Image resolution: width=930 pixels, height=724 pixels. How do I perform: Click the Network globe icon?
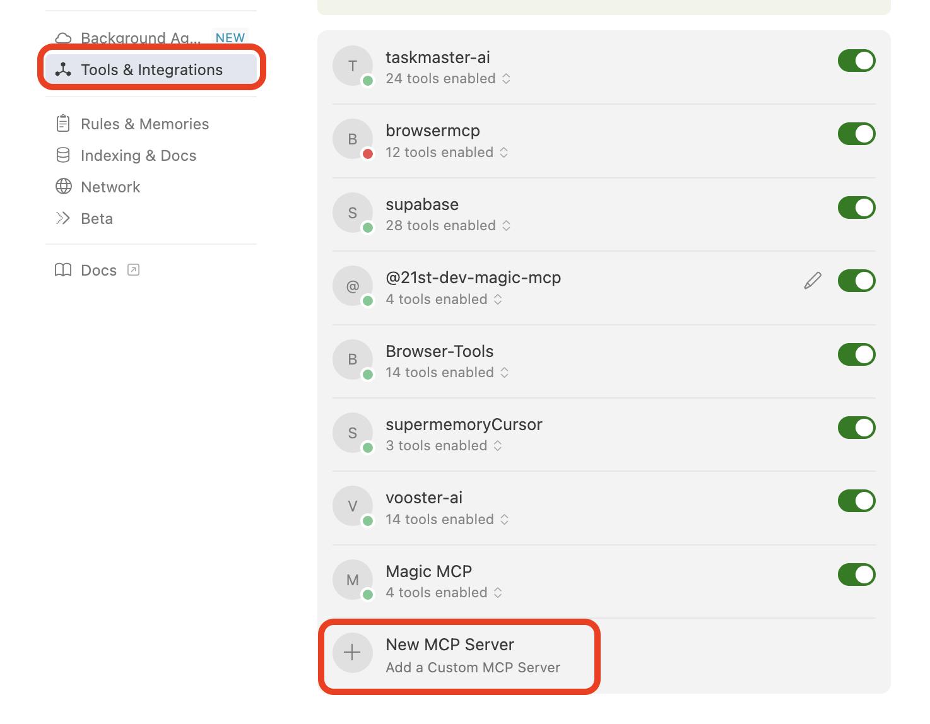(63, 187)
